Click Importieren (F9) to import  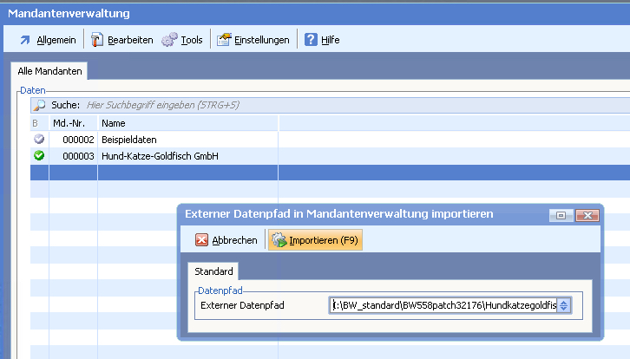click(x=316, y=240)
